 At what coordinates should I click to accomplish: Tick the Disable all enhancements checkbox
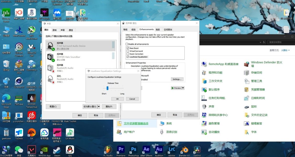[127, 44]
